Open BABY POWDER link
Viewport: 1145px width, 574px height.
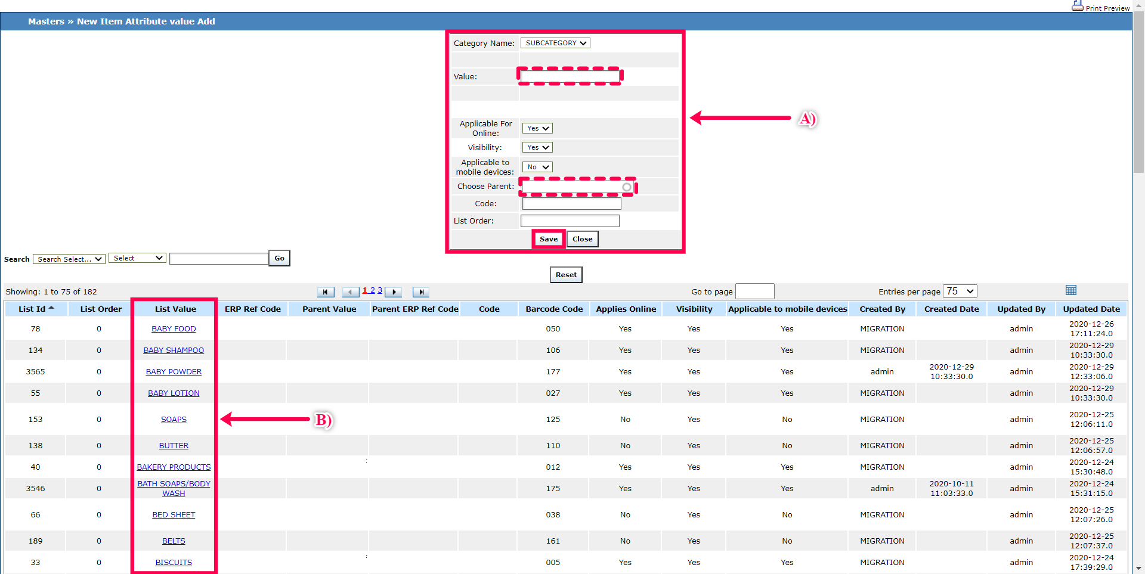click(x=174, y=372)
